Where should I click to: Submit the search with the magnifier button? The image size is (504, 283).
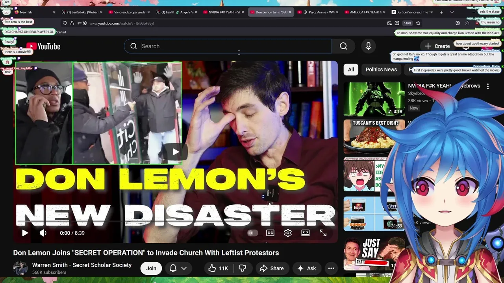tap(343, 46)
